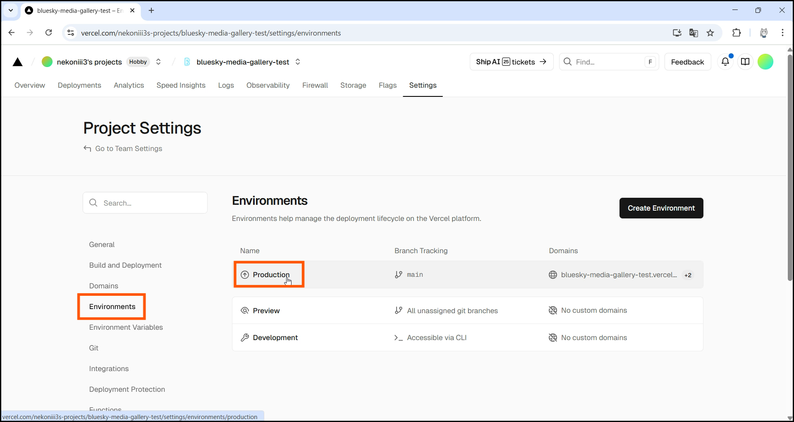
Task: Open notifications bell
Action: [x=725, y=62]
